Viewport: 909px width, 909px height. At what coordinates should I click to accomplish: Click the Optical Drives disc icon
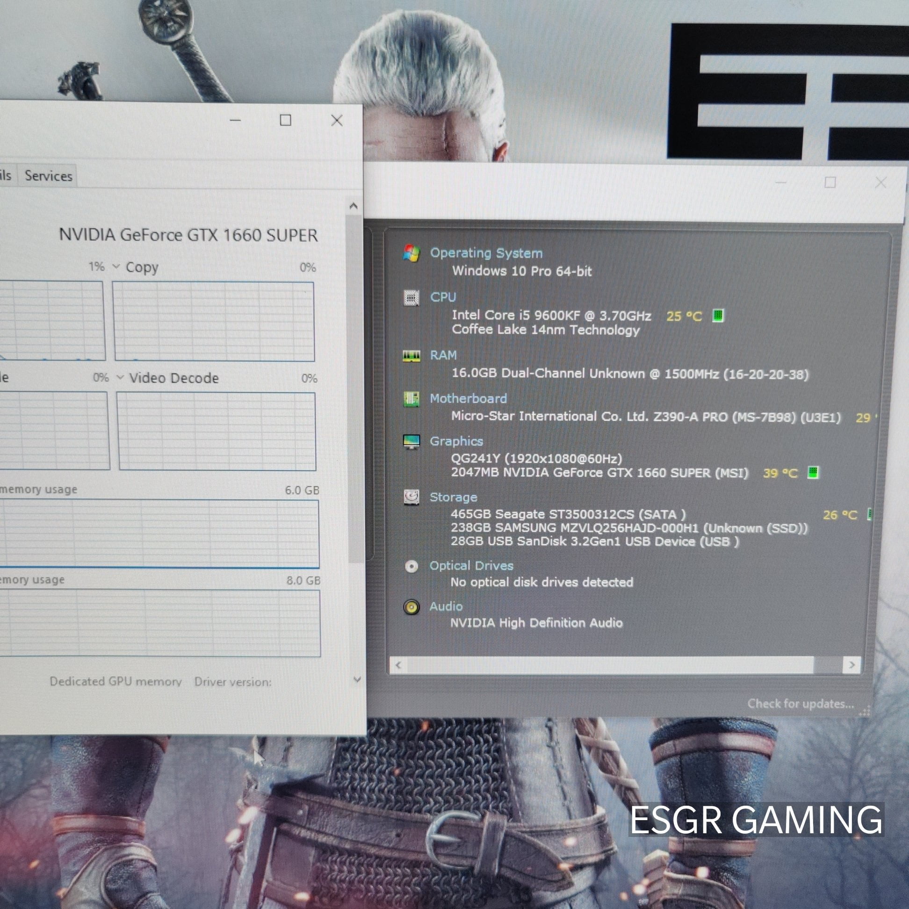click(411, 566)
